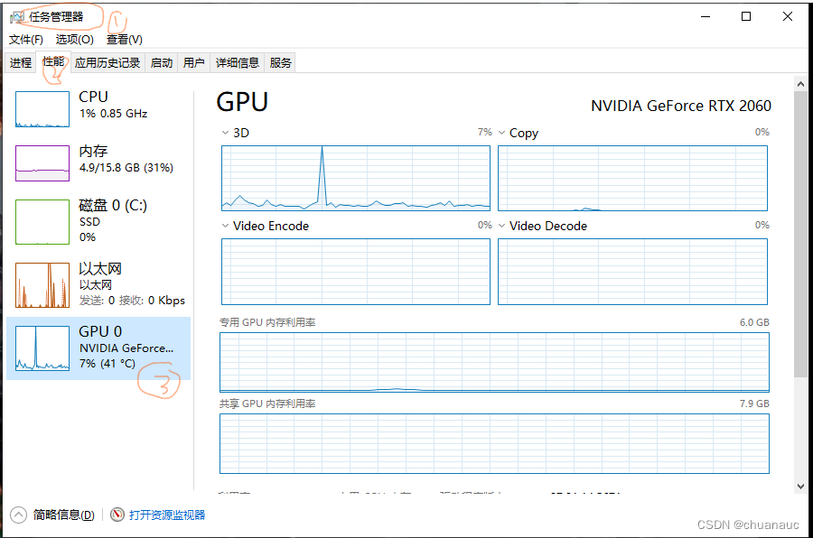Open the 文件(F) menu

pyautogui.click(x=26, y=40)
